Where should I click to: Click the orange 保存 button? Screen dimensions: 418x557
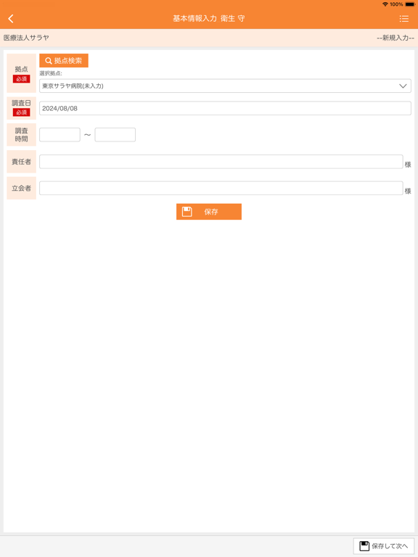tap(209, 212)
